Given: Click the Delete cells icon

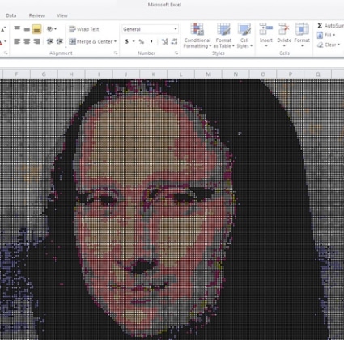Looking at the screenshot, I should (x=284, y=29).
